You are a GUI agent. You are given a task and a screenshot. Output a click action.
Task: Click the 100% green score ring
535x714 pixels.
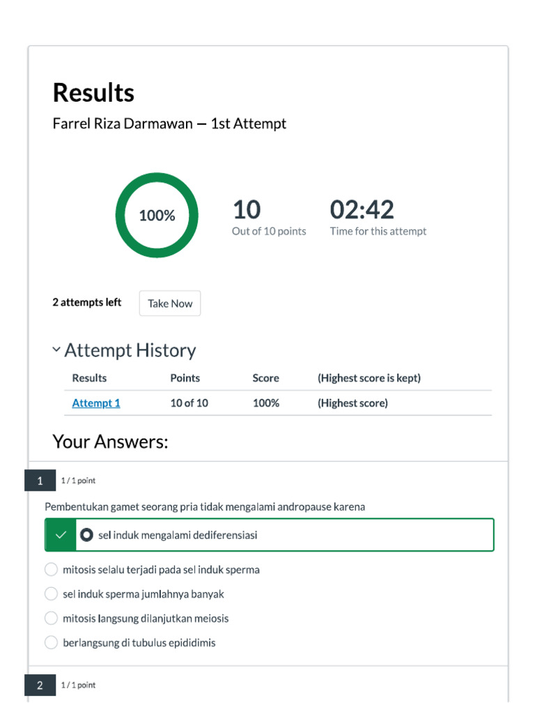[x=157, y=215]
